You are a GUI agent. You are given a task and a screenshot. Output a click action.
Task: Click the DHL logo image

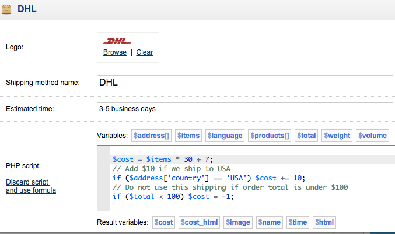click(117, 41)
